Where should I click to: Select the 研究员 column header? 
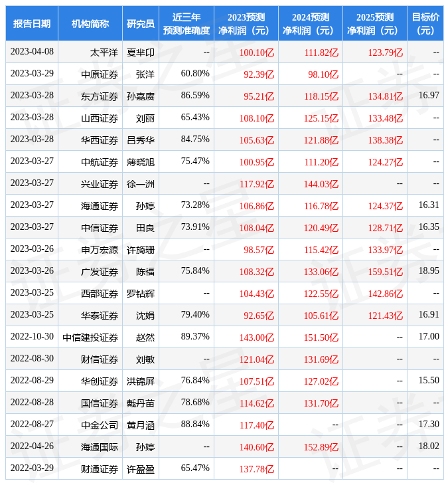pyautogui.click(x=141, y=23)
